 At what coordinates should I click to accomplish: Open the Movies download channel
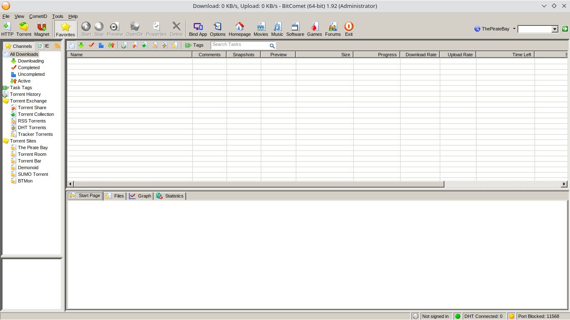coord(261,28)
